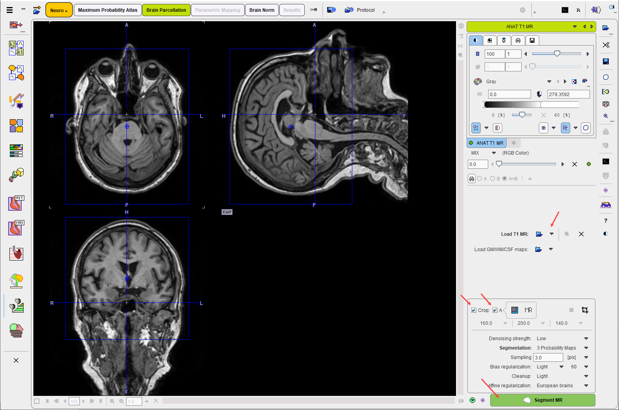Click Load T1 MR folder icon

[539, 234]
